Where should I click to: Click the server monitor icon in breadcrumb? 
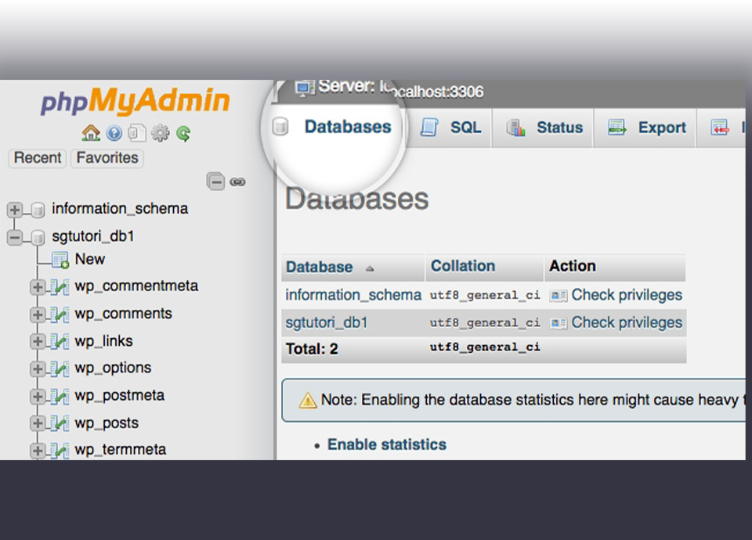click(x=305, y=88)
